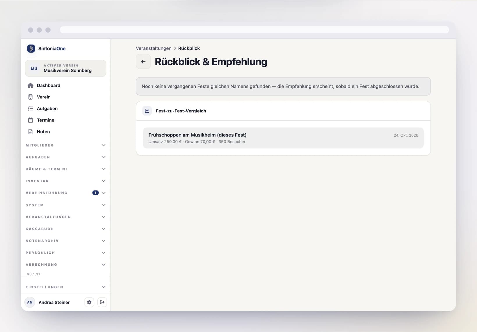Click the SinfoniaOne logo icon
The height and width of the screenshot is (332, 477).
tap(31, 48)
